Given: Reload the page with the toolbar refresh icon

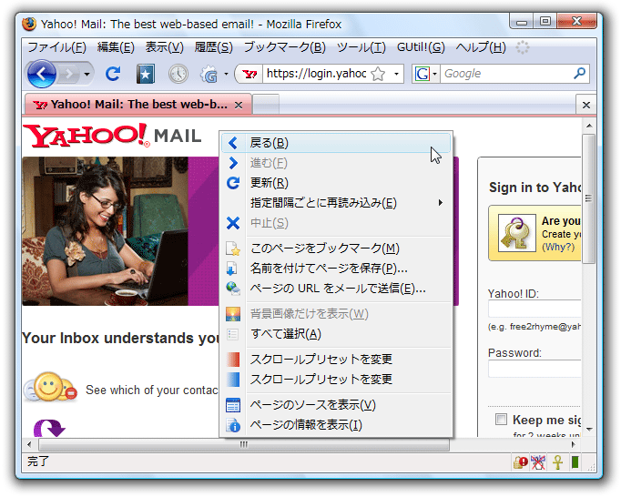Looking at the screenshot, I should pyautogui.click(x=113, y=74).
